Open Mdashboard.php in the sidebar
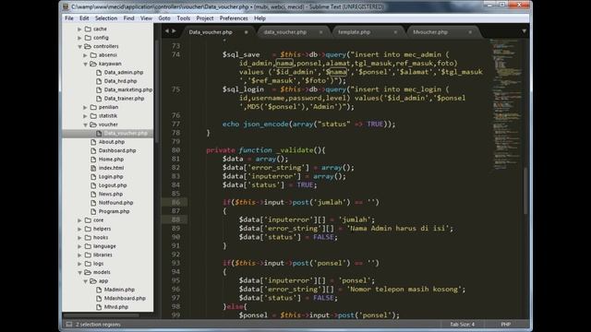Screen dimensions: 591x332 [125, 298]
